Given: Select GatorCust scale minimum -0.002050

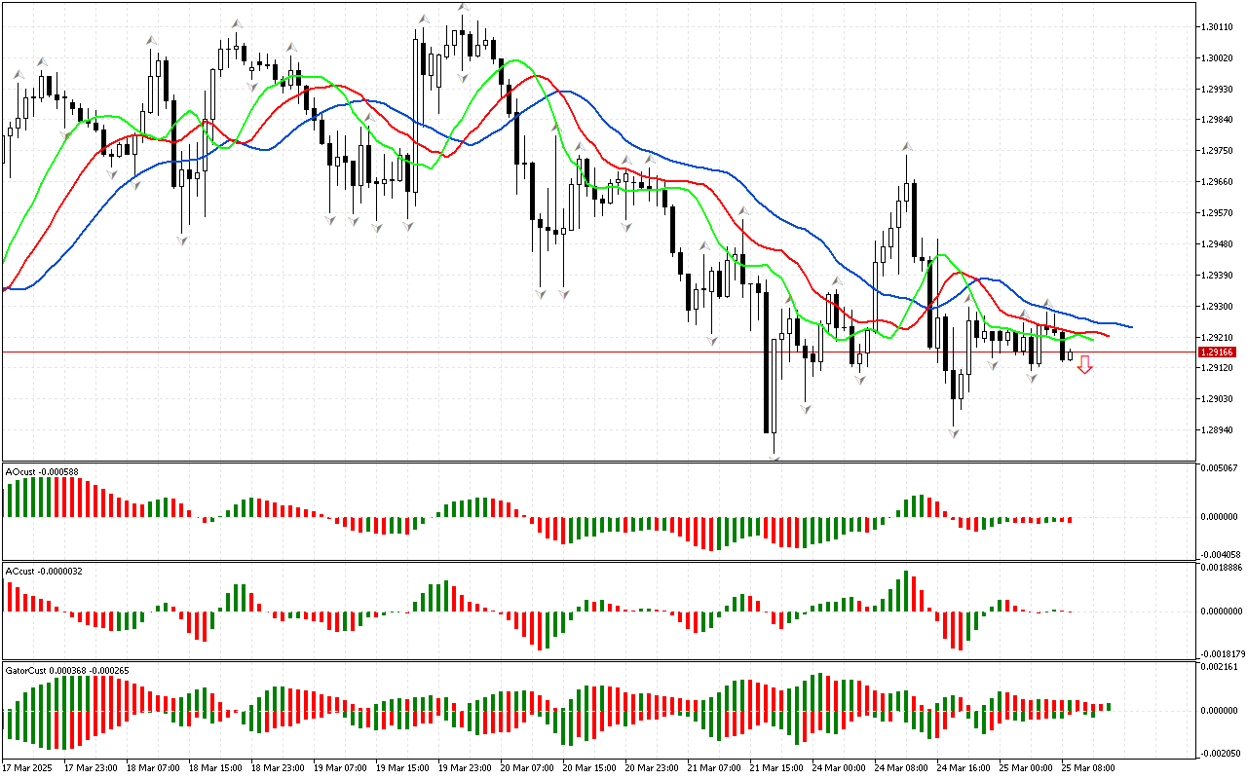Looking at the screenshot, I should (x=1219, y=754).
